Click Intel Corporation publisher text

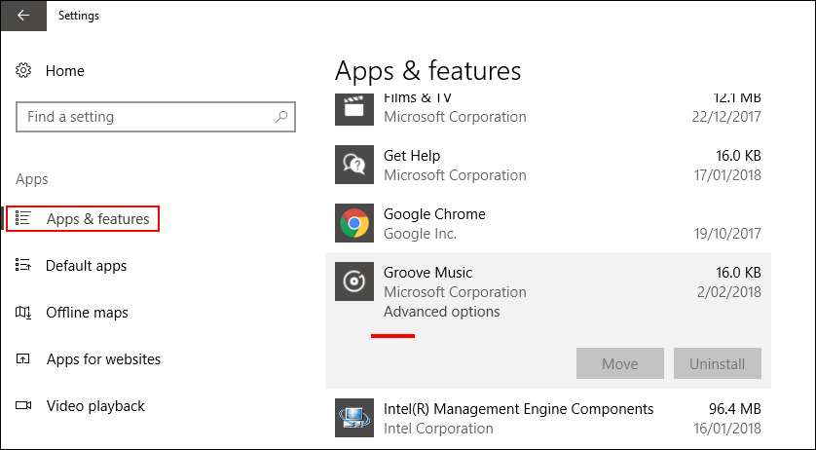[x=438, y=429]
